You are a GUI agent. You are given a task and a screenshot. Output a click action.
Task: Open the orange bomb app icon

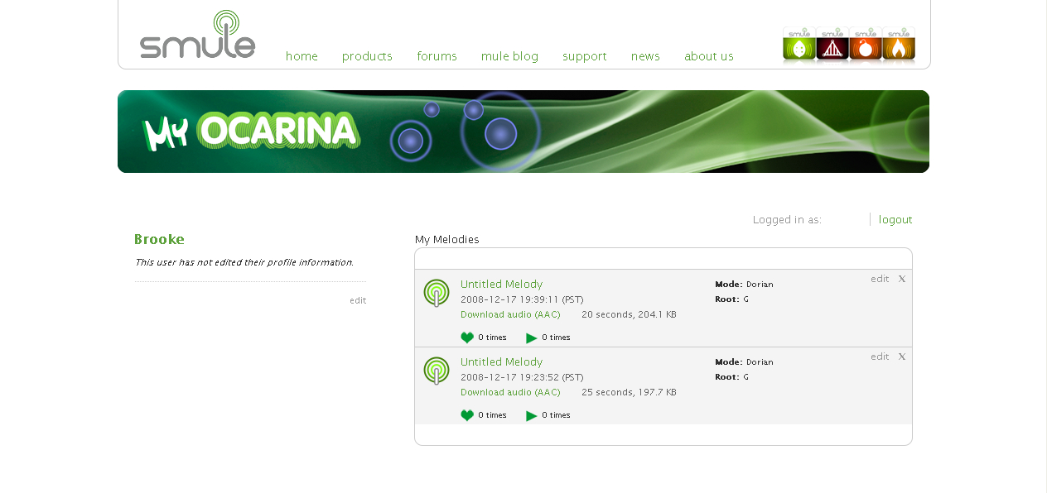(x=865, y=45)
